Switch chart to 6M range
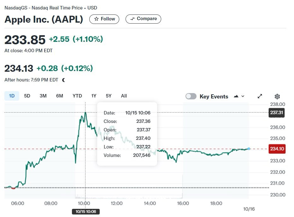Screen dimensions: 294x217 (60, 96)
